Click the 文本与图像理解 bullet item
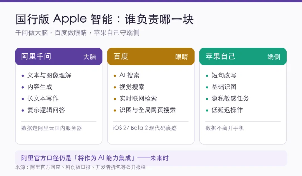302x176 pixels. pyautogui.click(x=49, y=75)
